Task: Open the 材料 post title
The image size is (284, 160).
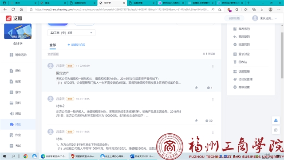Action: click(x=59, y=139)
